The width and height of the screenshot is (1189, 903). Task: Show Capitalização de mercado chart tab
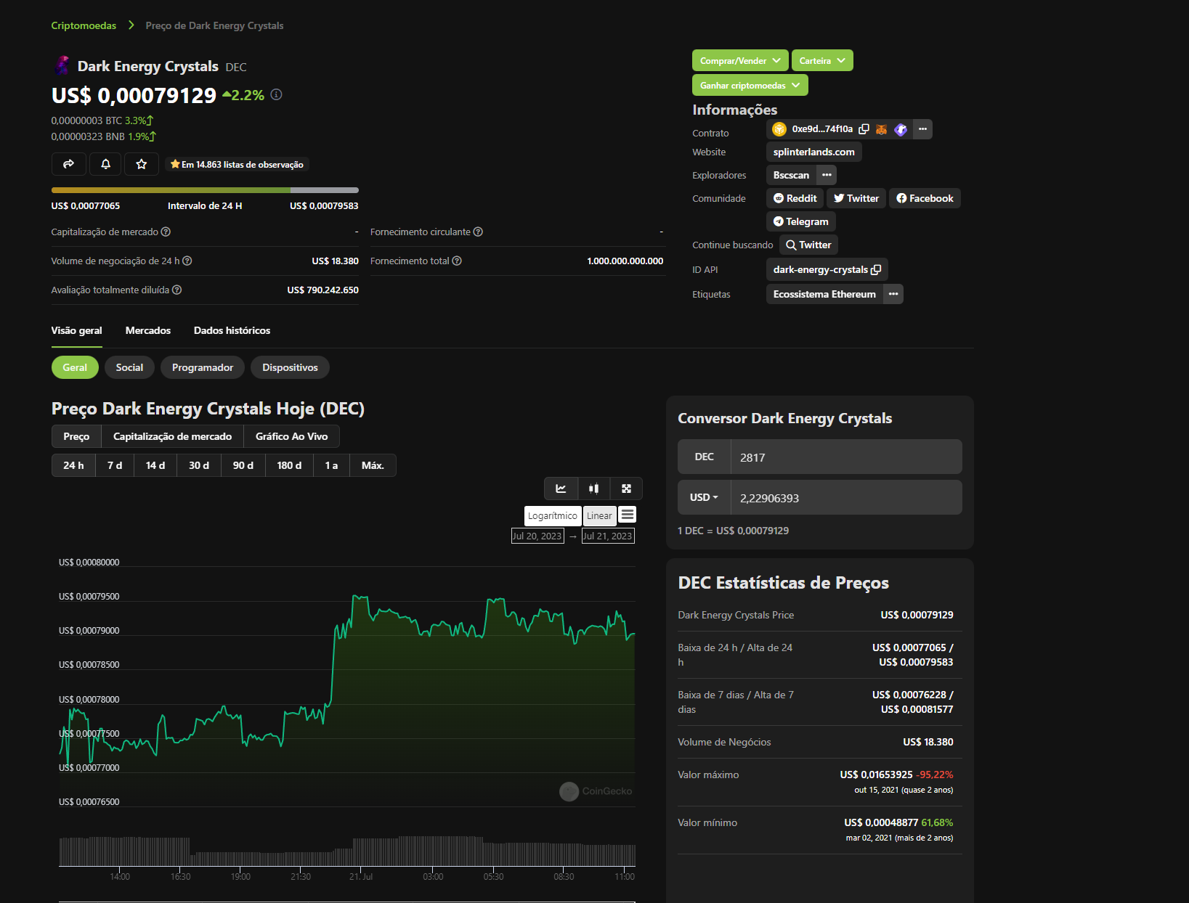pos(172,436)
